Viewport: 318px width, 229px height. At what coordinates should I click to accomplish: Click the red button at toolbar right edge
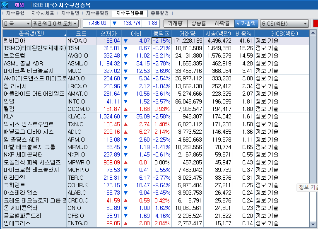(316, 23)
